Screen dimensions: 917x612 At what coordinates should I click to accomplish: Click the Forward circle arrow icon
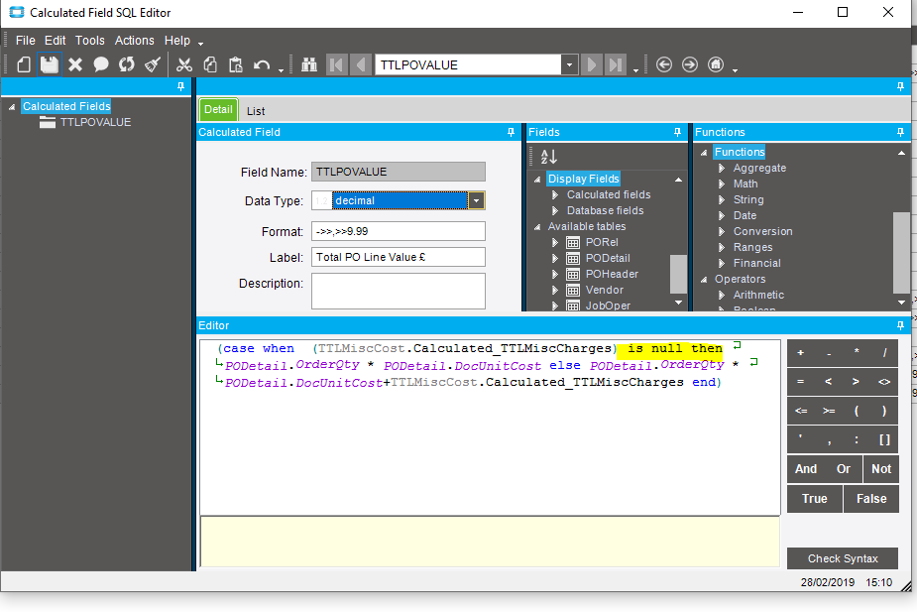(x=690, y=64)
